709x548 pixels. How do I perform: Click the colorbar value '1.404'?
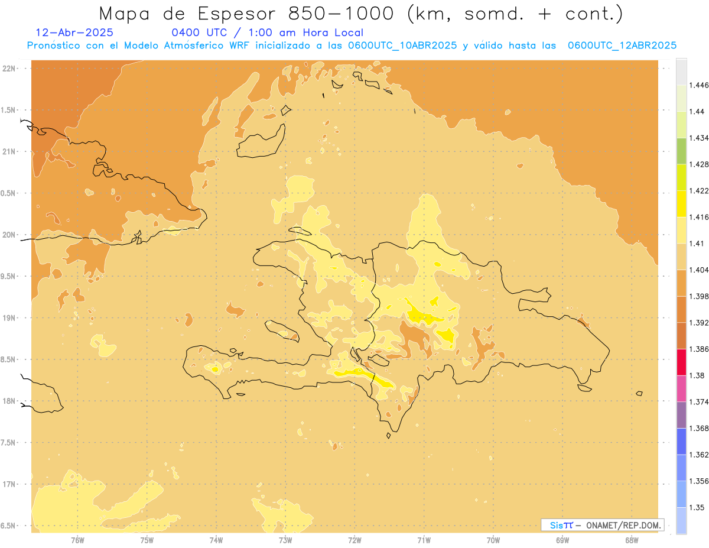coord(700,270)
